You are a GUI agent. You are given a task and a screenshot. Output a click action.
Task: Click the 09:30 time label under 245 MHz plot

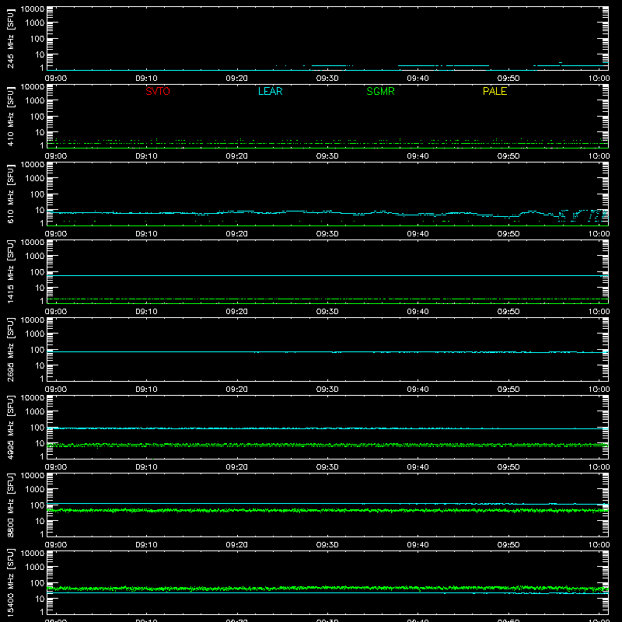tap(327, 79)
